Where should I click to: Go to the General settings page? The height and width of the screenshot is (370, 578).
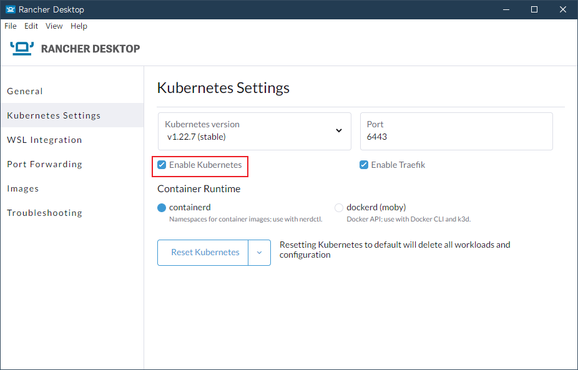point(25,91)
